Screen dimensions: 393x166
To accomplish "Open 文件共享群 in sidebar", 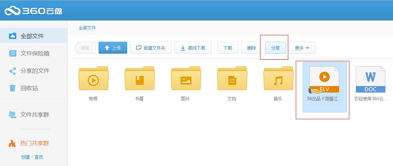I will 35,115.
